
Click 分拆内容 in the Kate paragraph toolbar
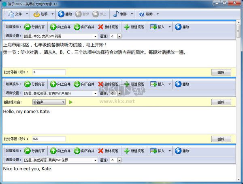(34, 84)
